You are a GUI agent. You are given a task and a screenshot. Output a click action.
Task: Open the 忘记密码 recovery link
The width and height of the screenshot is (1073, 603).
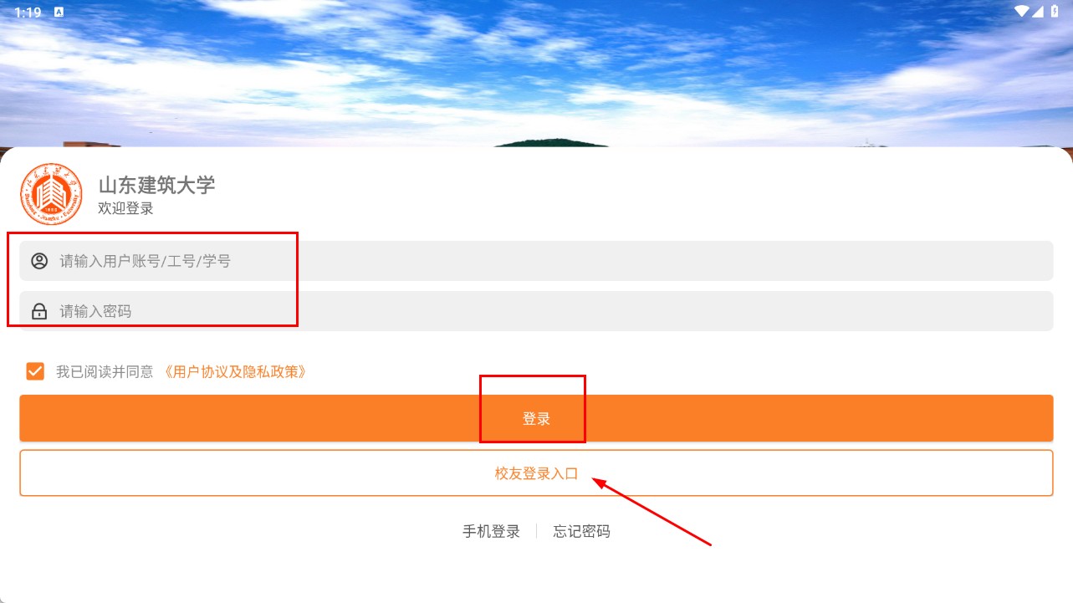(x=581, y=531)
